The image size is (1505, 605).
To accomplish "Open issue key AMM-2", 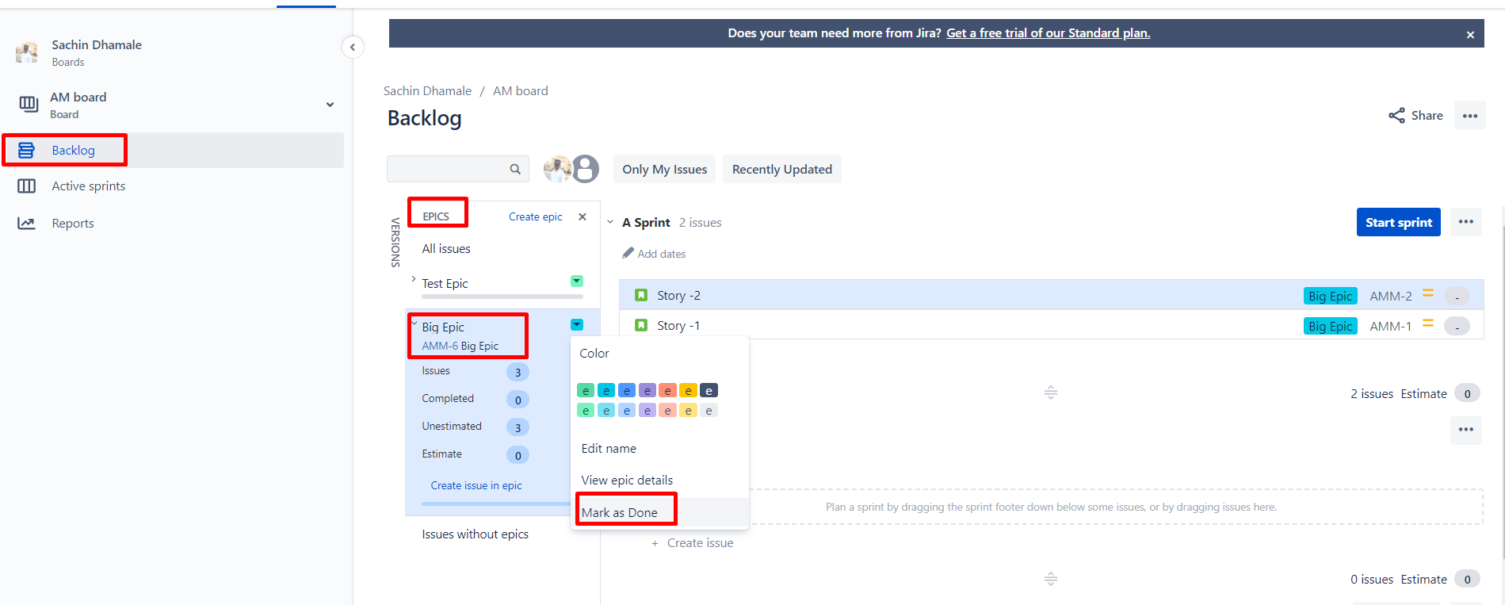I will 1391,296.
